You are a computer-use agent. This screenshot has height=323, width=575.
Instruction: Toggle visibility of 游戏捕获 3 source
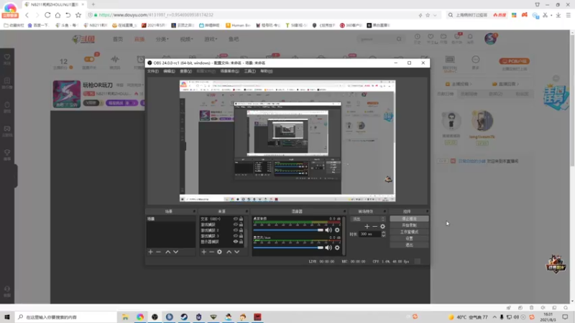[x=236, y=236]
